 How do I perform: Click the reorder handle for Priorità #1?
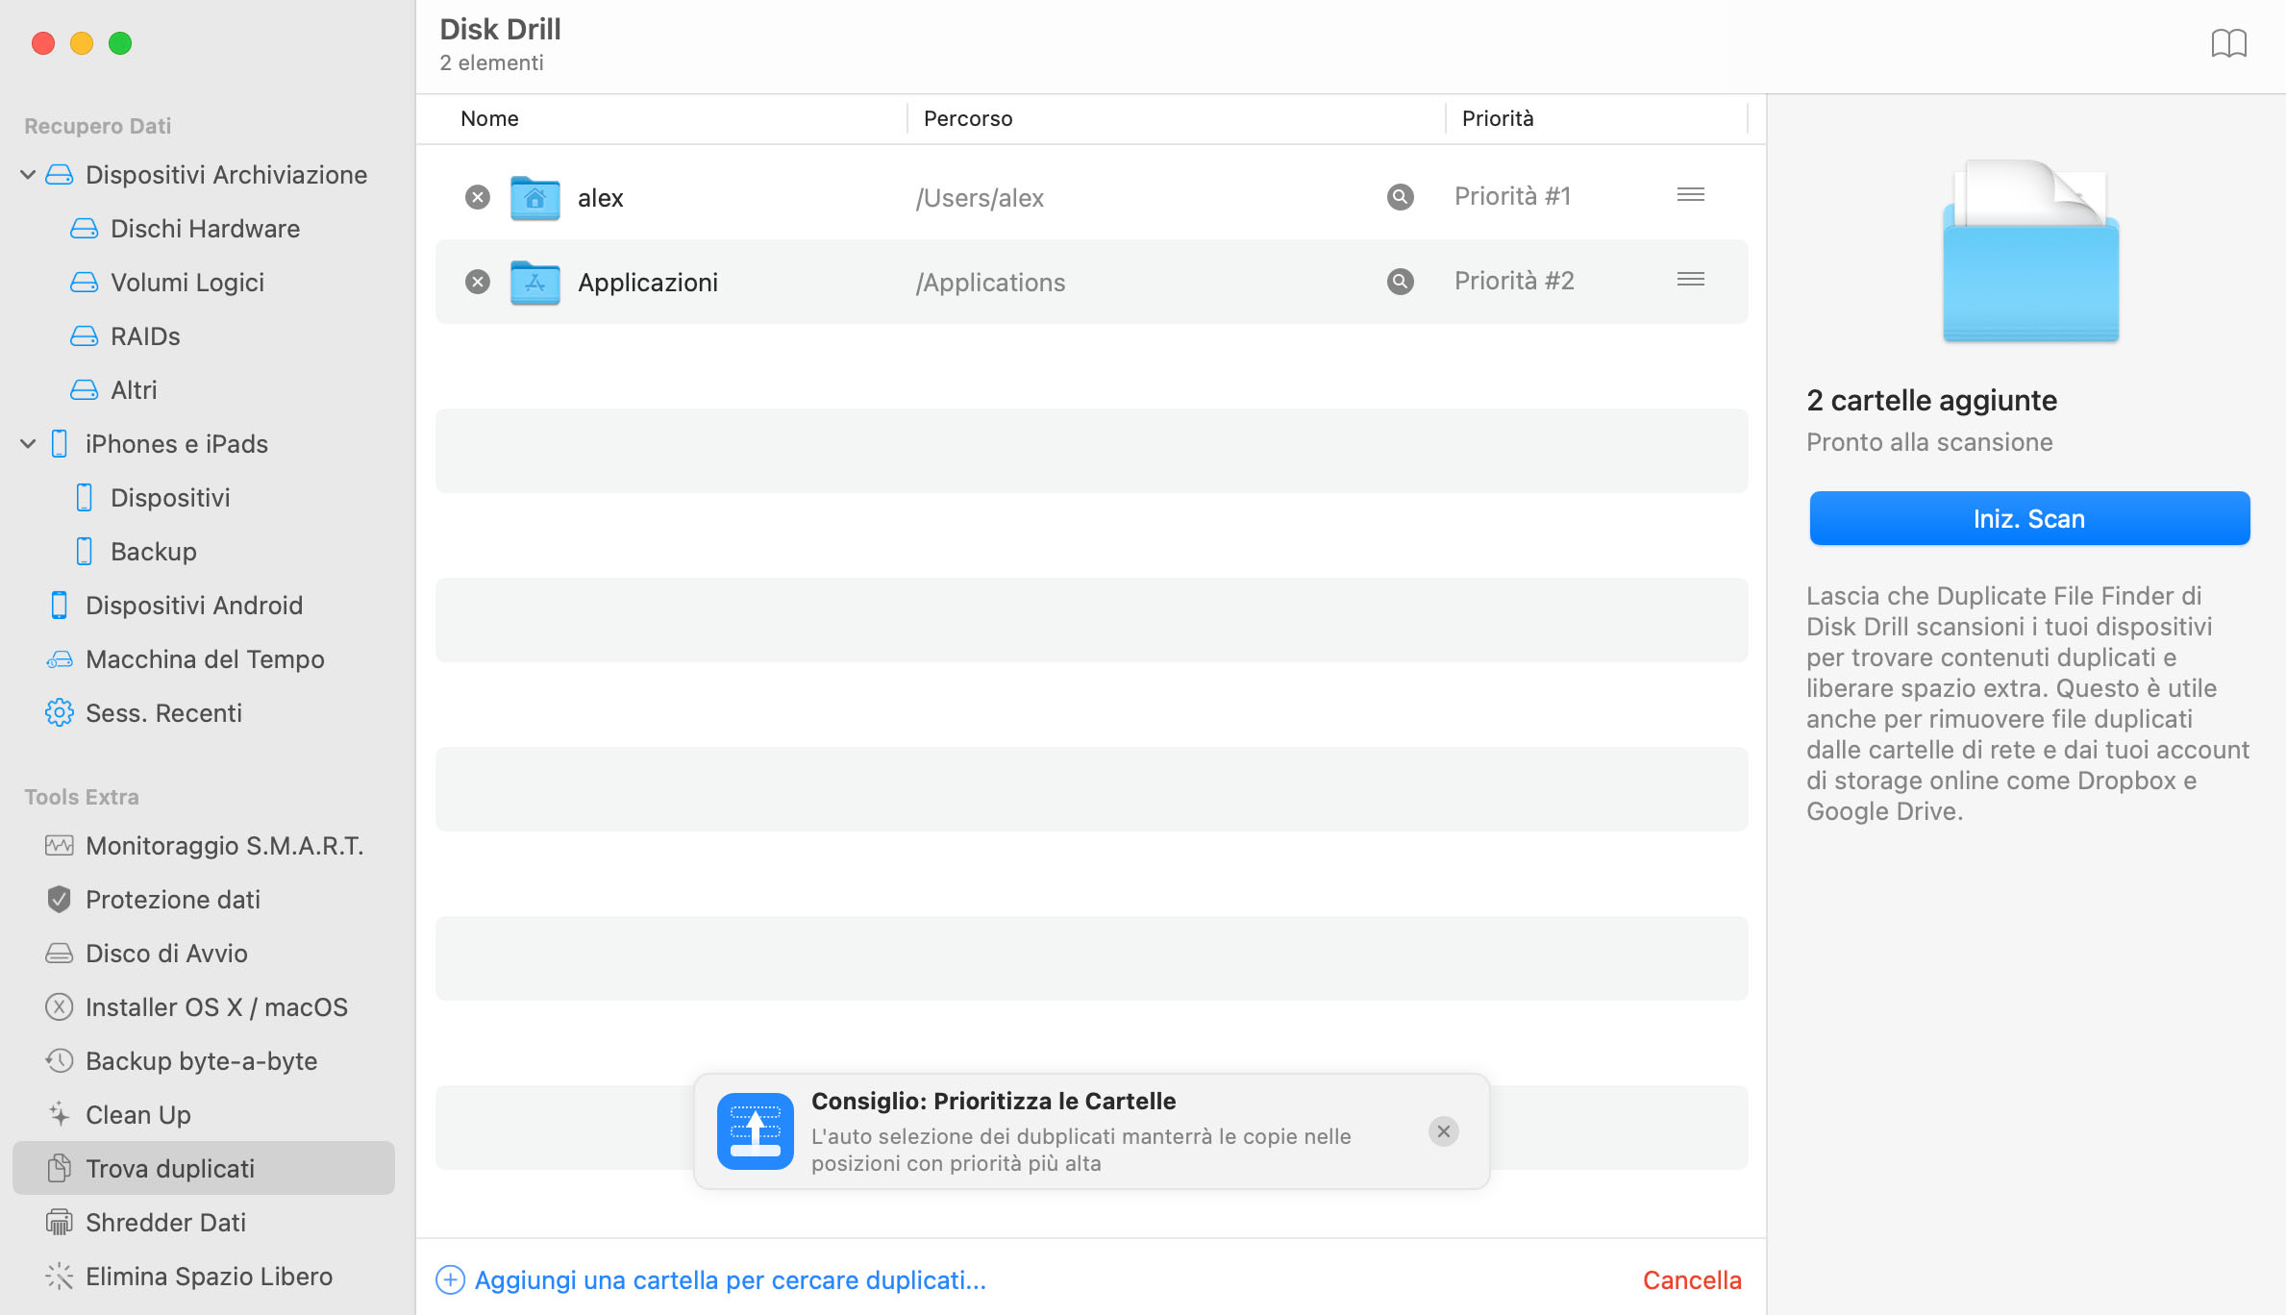tap(1691, 195)
